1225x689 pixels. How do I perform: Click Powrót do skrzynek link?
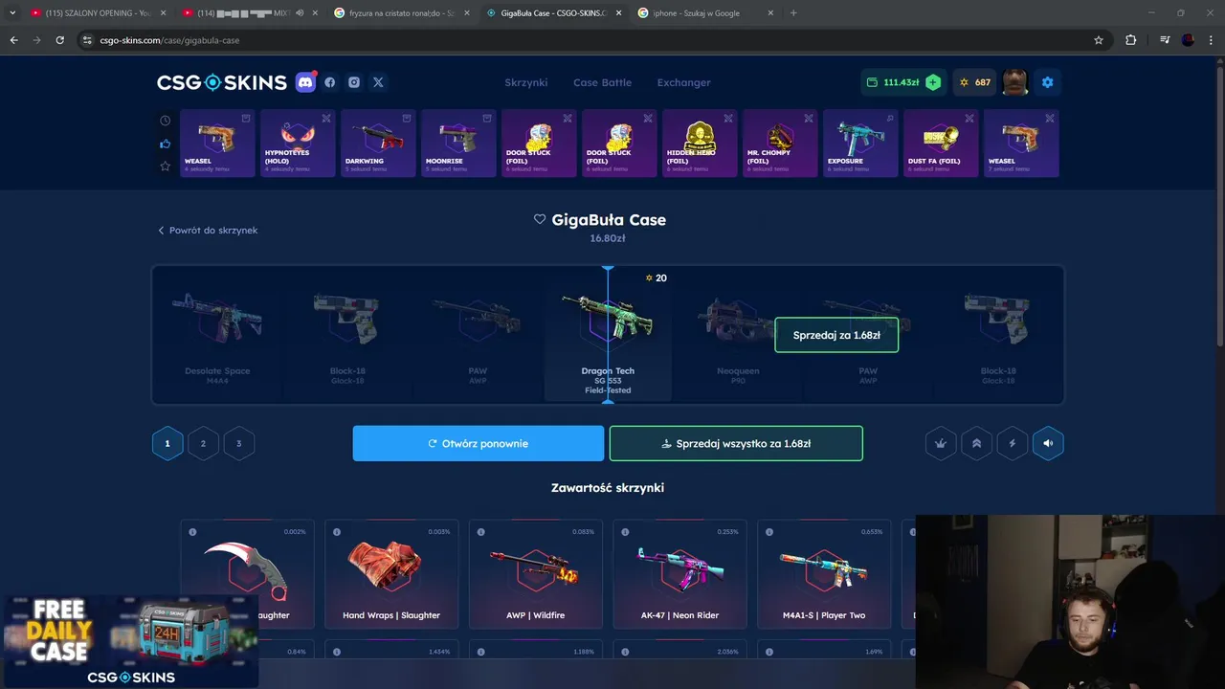[208, 231]
